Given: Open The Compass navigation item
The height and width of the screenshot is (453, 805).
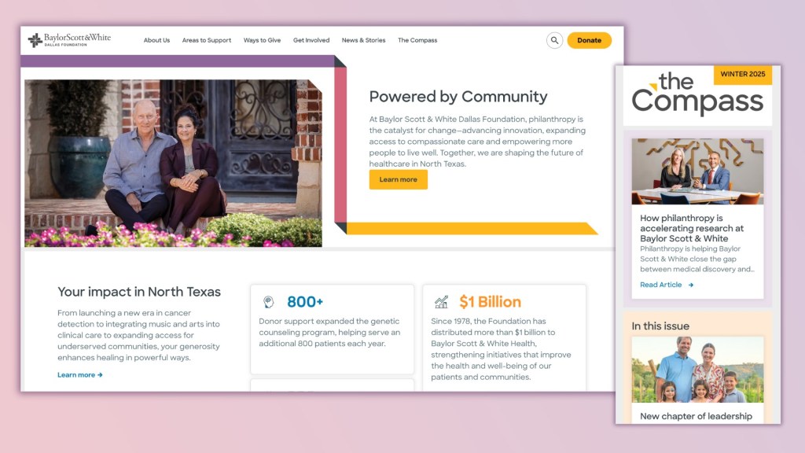Looking at the screenshot, I should (417, 40).
